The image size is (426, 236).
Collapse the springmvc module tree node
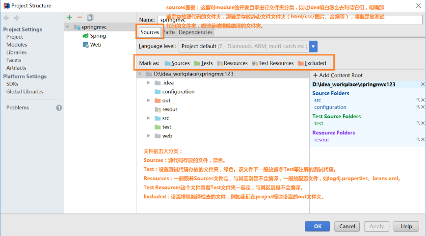[68, 27]
